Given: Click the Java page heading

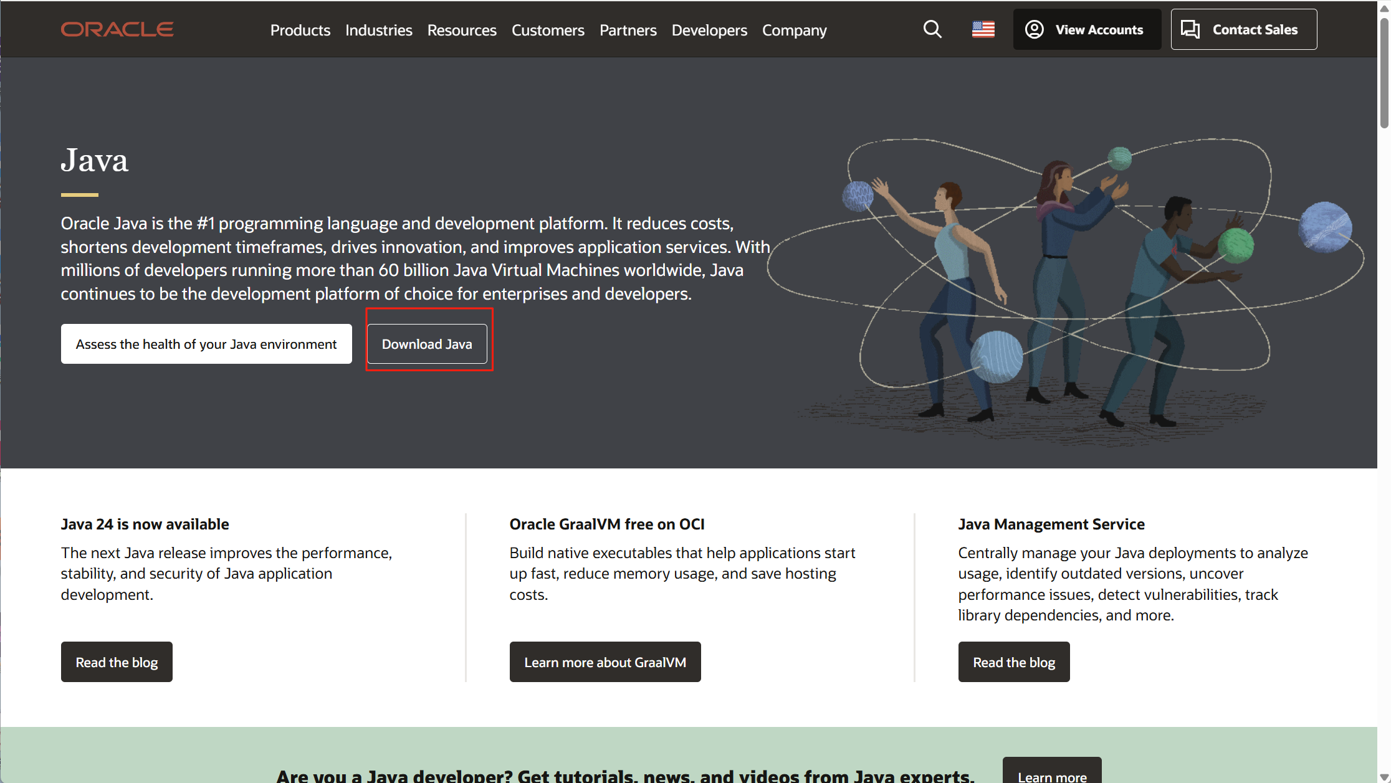Looking at the screenshot, I should [x=95, y=160].
